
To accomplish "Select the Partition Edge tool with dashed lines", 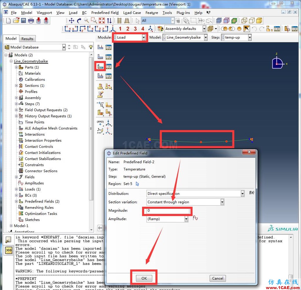I will tap(100, 104).
